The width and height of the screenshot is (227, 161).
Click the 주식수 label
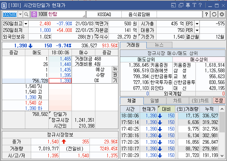(102, 37)
